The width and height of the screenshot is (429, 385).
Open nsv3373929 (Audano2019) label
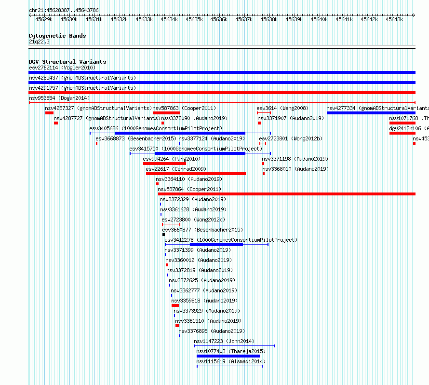point(207,311)
